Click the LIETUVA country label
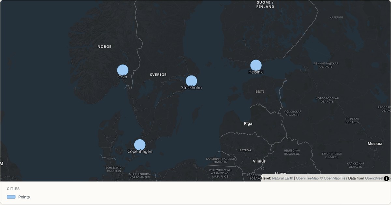Image resolution: width=391 pixels, height=205 pixels. [x=245, y=150]
